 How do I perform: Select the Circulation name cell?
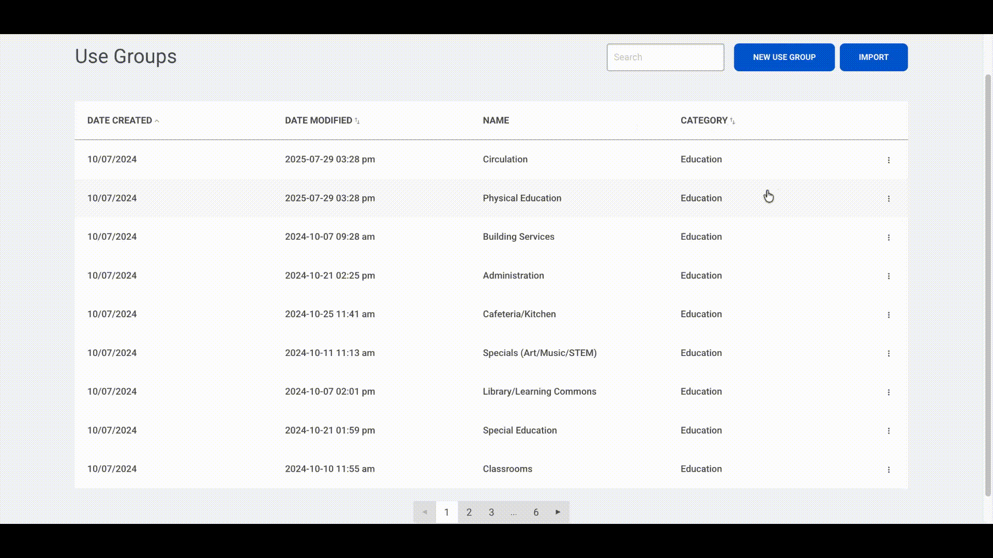pos(505,159)
